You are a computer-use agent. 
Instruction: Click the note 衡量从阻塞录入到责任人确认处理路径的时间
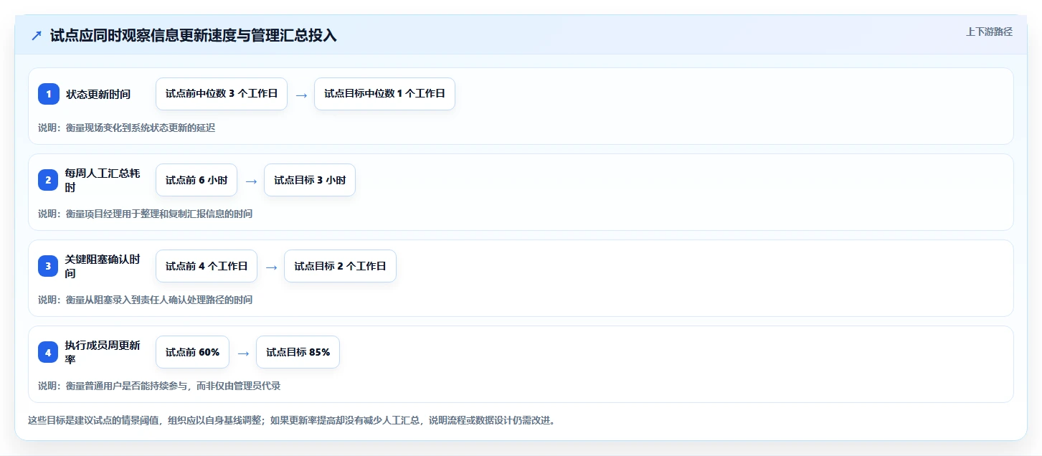tap(159, 300)
